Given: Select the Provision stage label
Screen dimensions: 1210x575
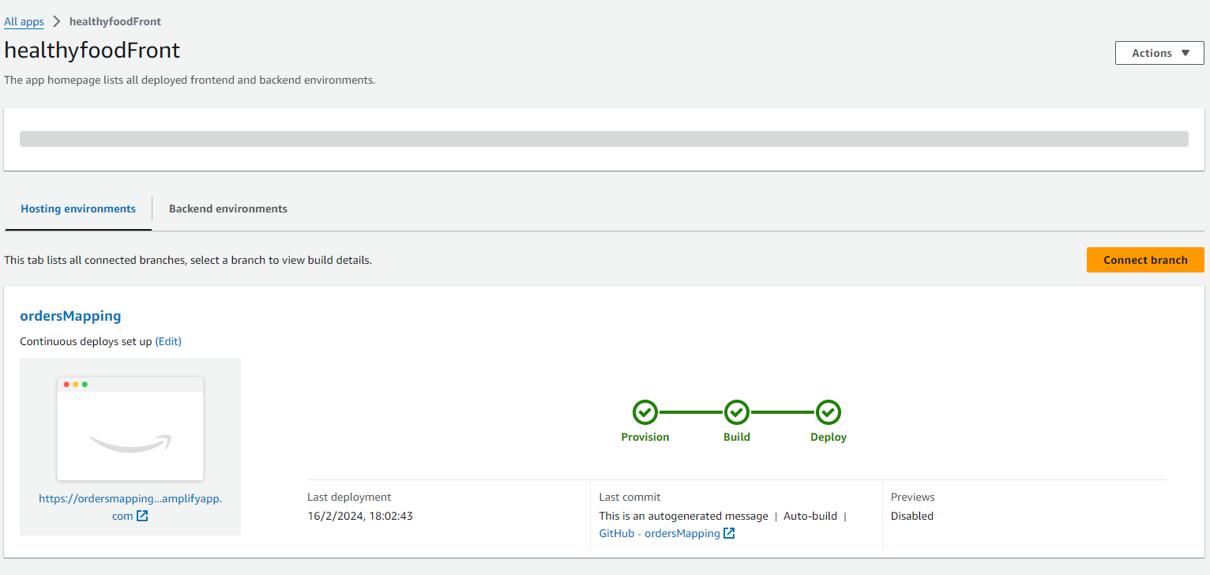Looking at the screenshot, I should click(x=645, y=437).
